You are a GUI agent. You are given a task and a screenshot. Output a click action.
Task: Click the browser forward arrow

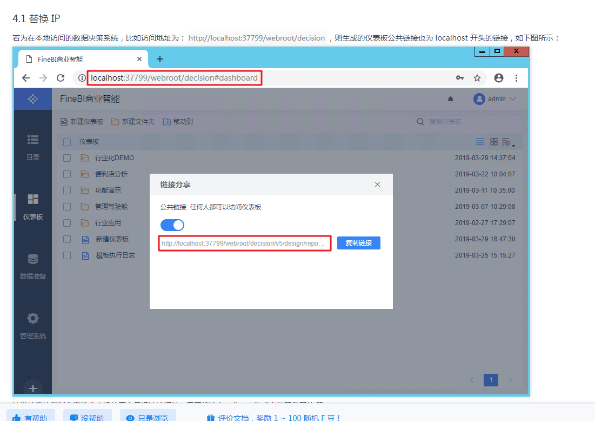click(43, 78)
